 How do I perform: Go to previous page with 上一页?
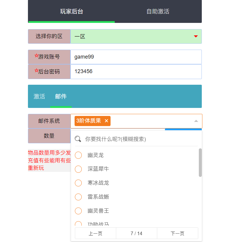click(x=95, y=233)
